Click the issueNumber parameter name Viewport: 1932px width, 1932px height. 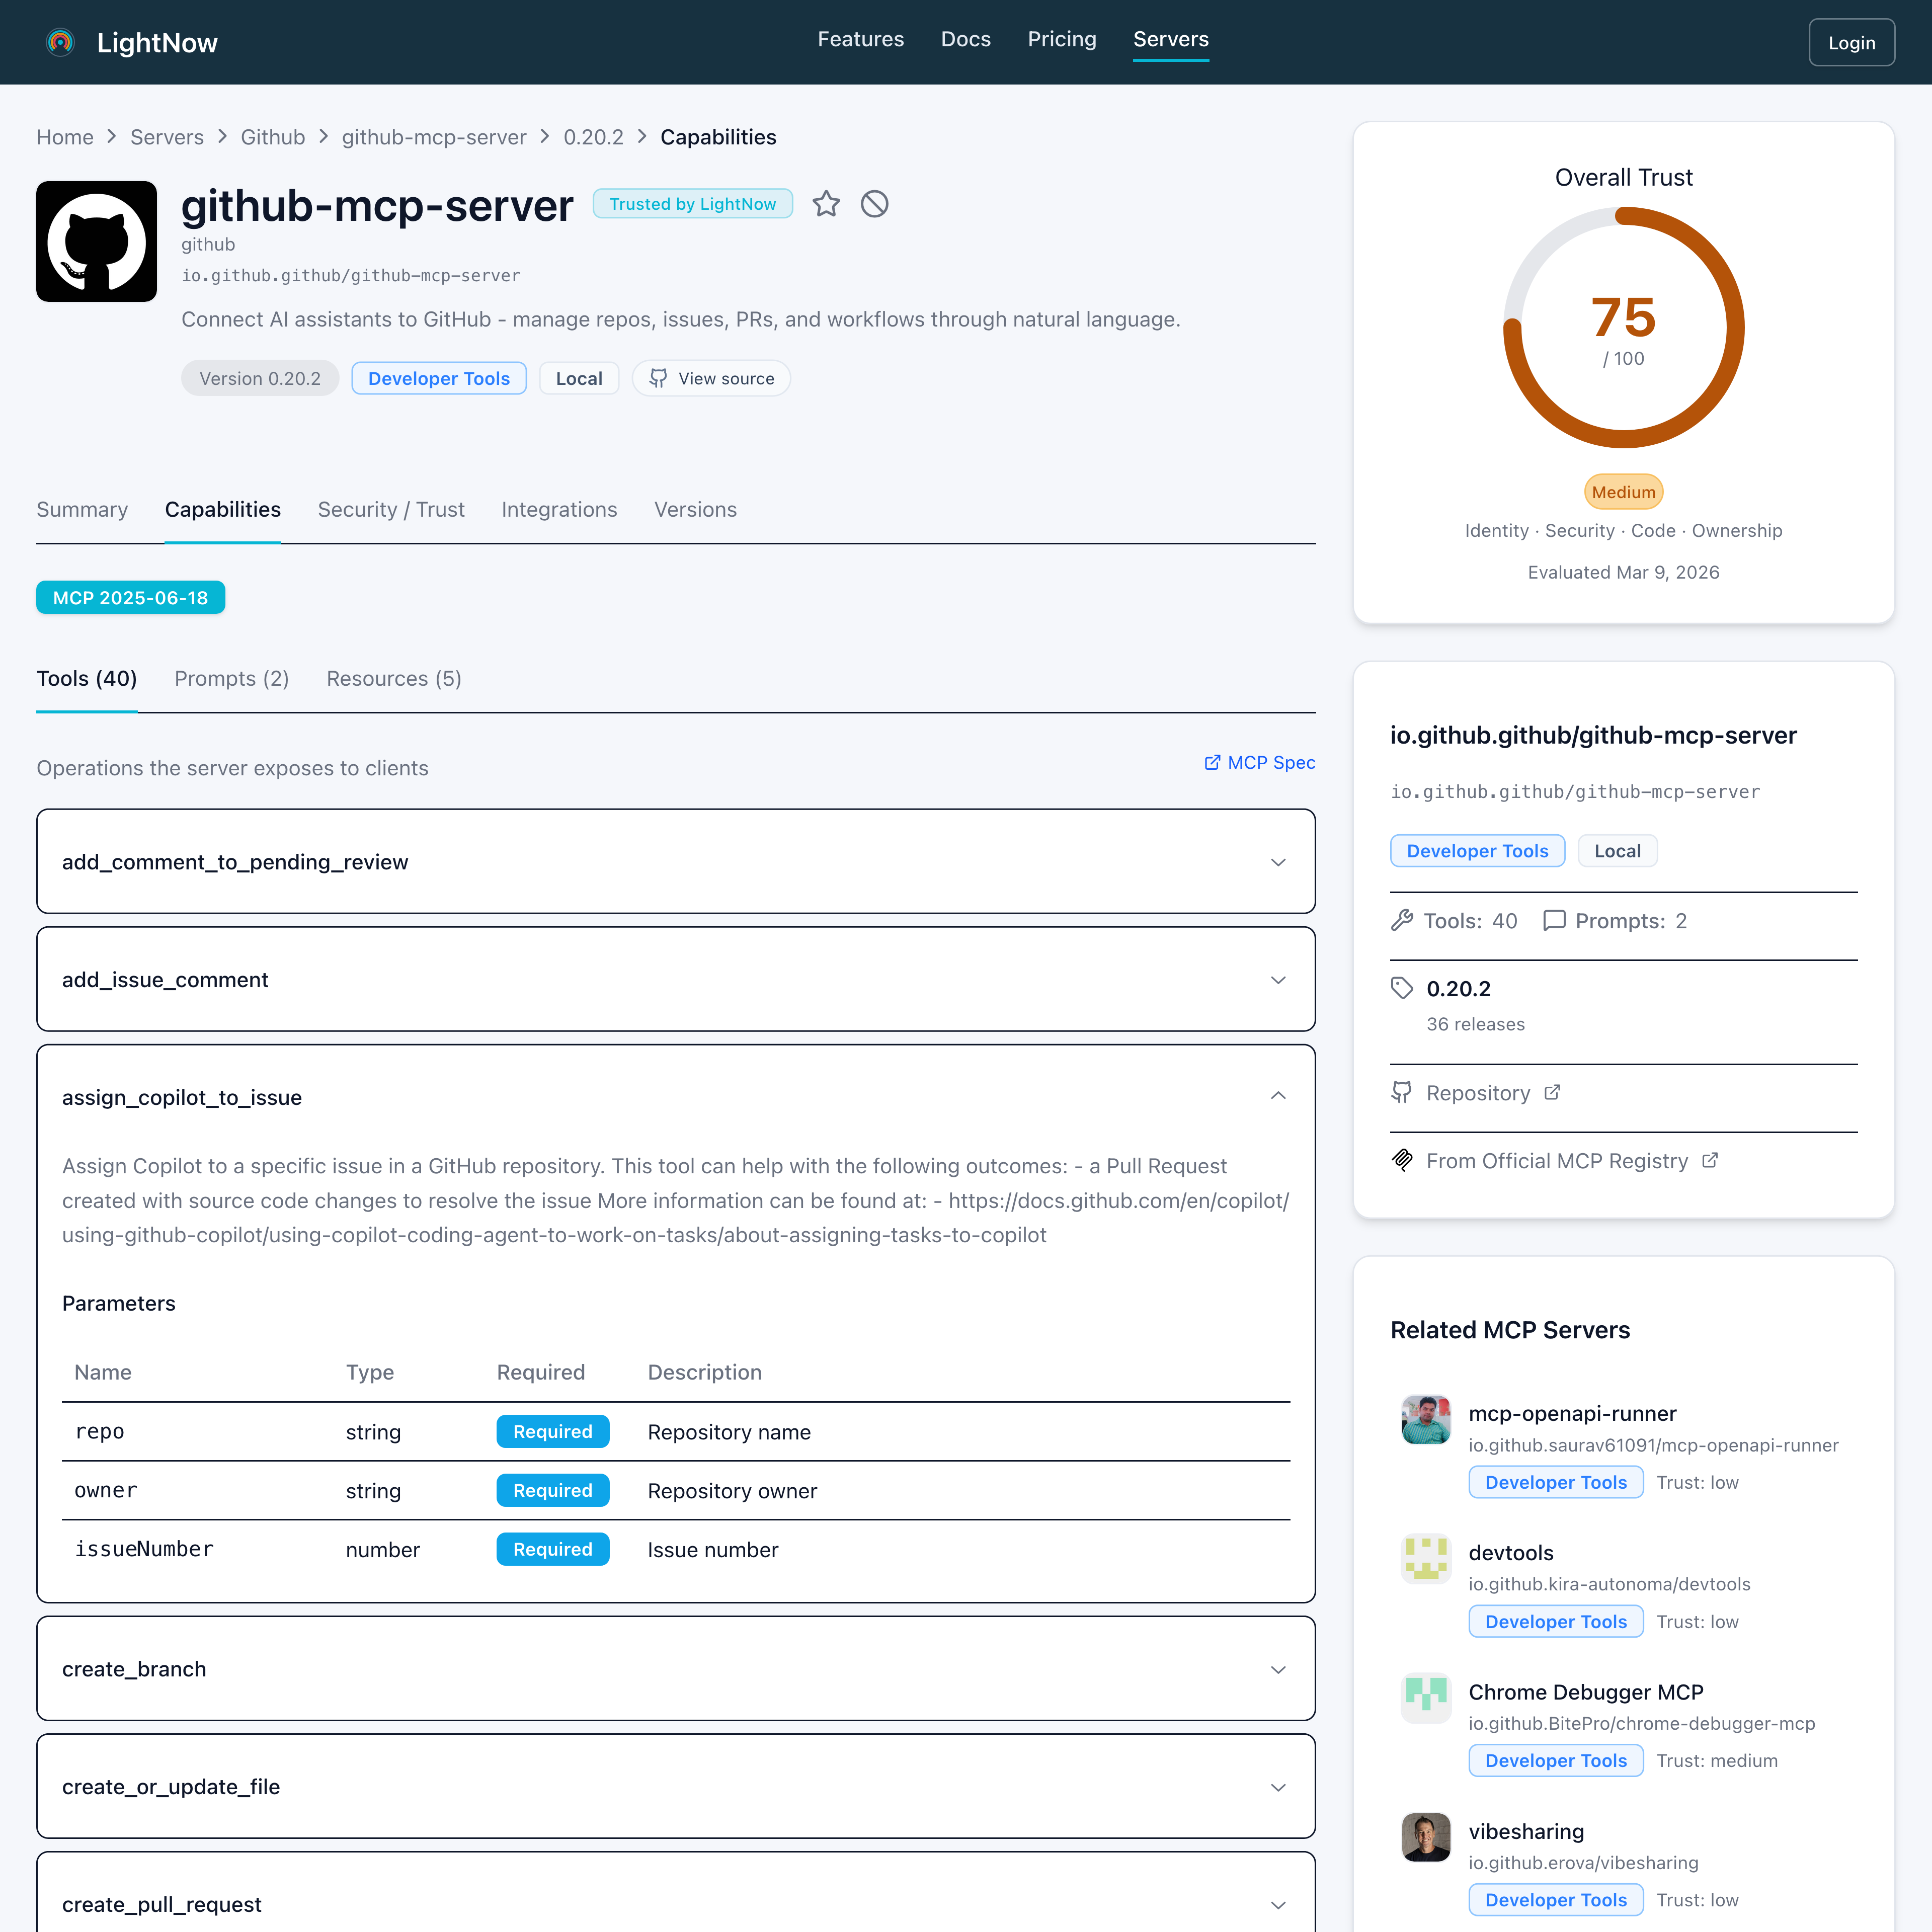pos(144,1548)
